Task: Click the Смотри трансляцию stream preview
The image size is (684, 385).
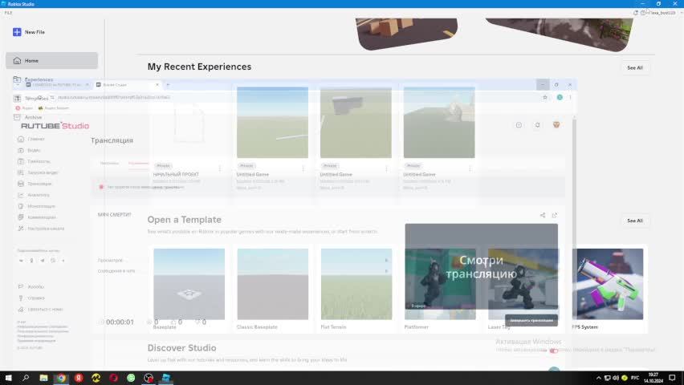Action: coord(481,266)
